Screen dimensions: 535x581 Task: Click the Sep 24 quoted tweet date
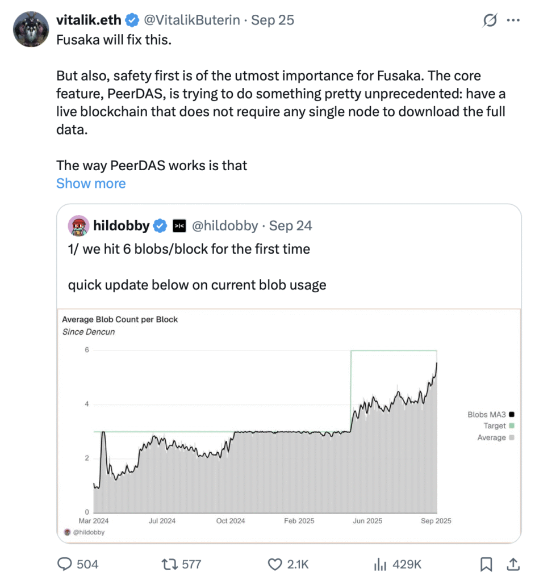(291, 226)
